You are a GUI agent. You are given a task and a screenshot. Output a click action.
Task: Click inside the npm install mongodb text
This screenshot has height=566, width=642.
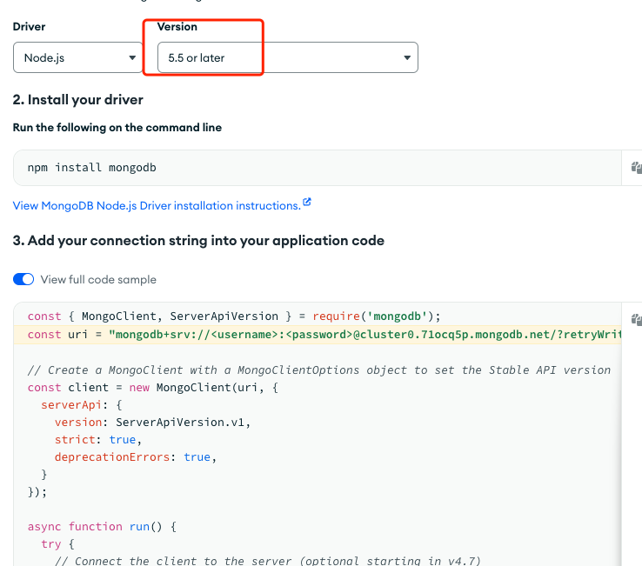click(91, 168)
